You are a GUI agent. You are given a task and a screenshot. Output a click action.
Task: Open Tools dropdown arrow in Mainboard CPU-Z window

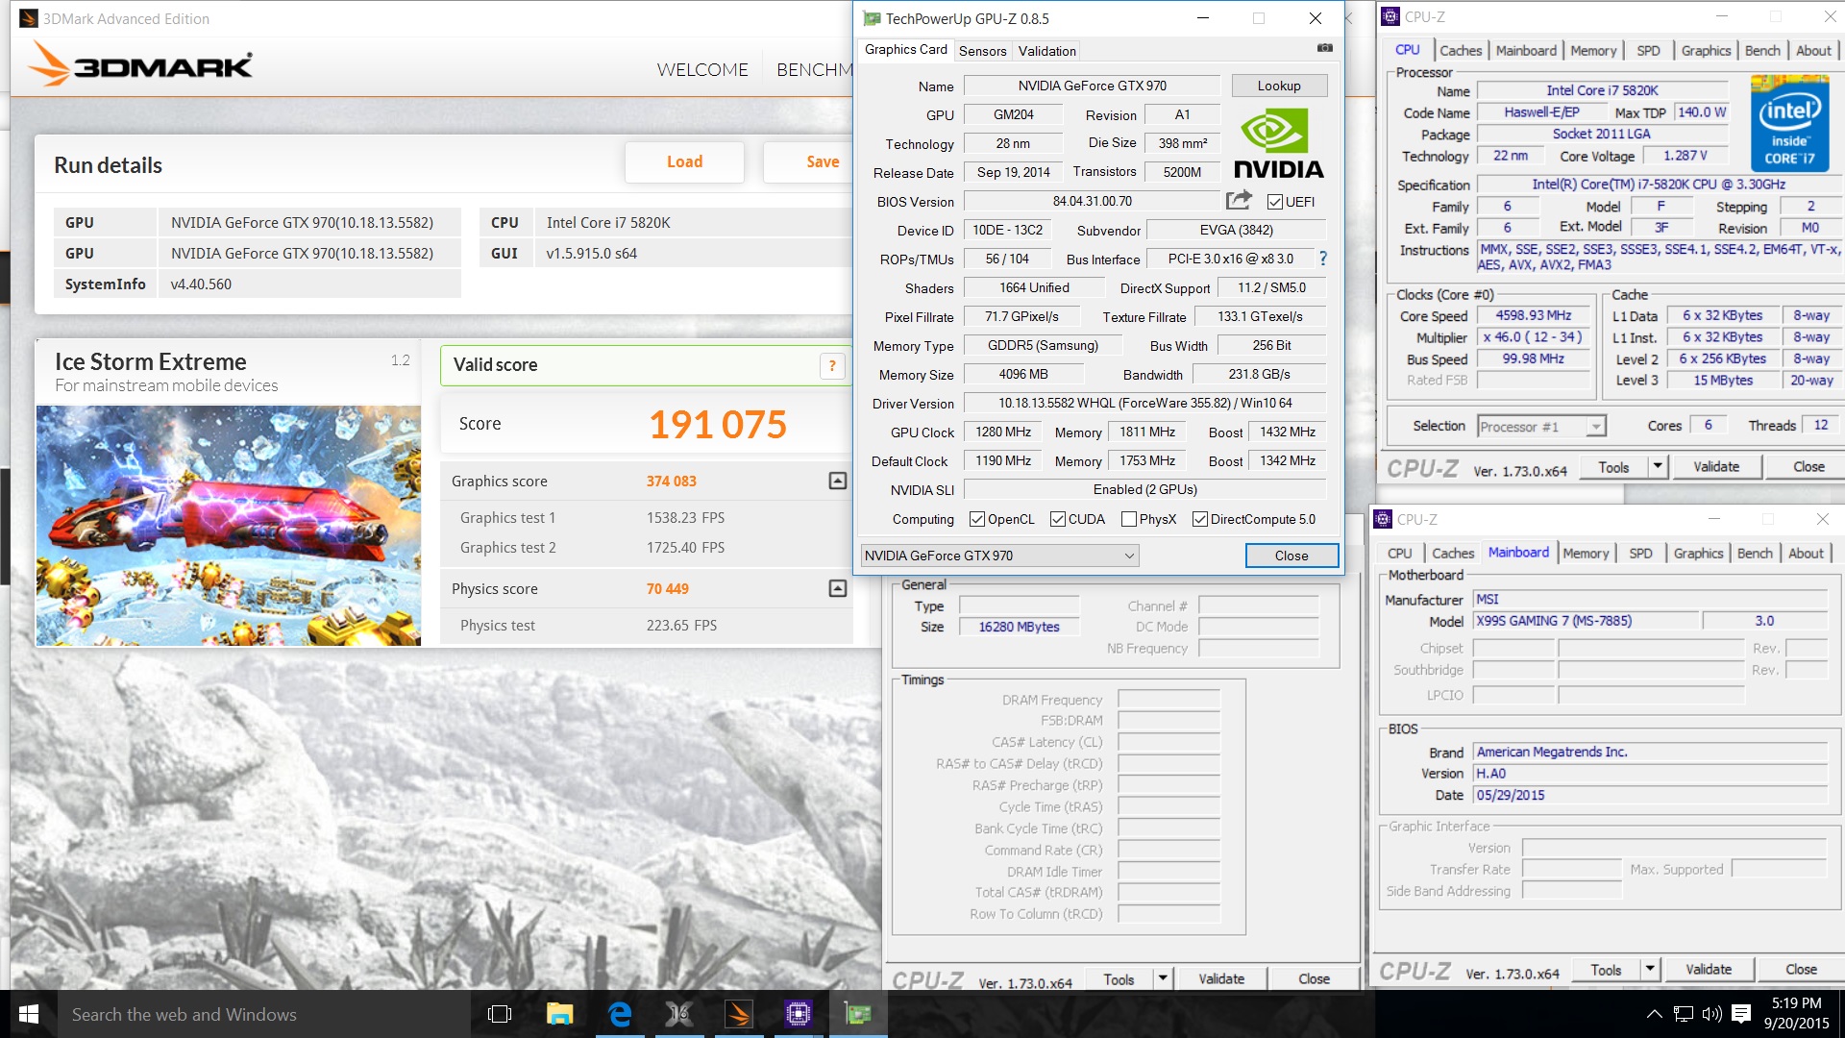(1649, 970)
